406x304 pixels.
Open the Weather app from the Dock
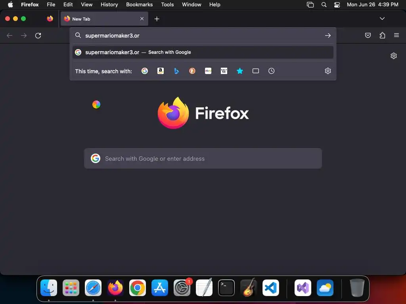click(325, 287)
